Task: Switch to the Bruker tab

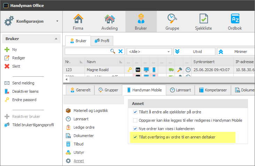Action: [x=78, y=41]
